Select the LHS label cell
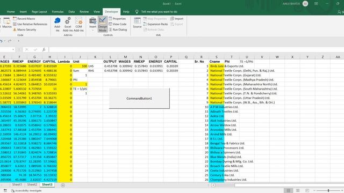Screen dimensions: 344x193 point(95,66)
